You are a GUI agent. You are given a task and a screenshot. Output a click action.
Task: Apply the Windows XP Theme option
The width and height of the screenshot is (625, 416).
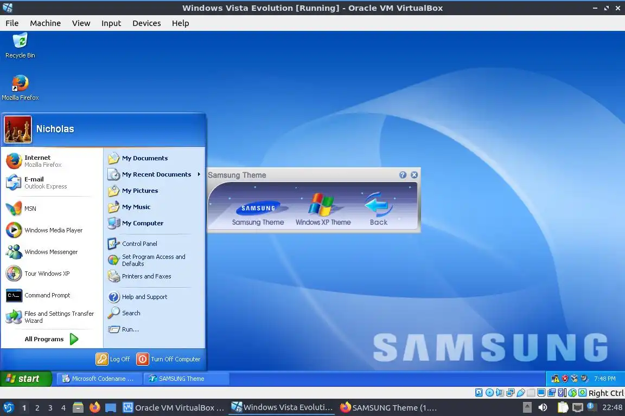[x=323, y=210]
